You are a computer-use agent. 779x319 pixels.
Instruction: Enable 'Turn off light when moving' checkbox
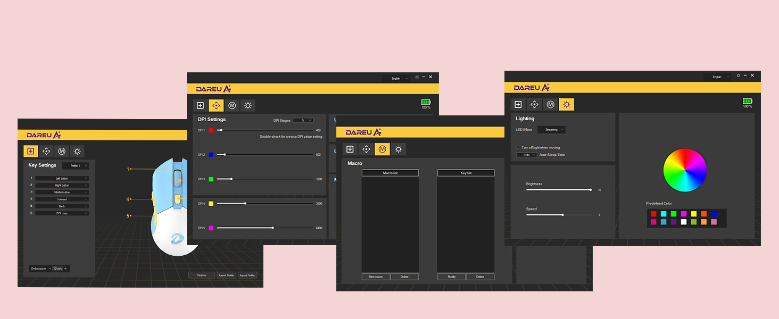tap(518, 148)
